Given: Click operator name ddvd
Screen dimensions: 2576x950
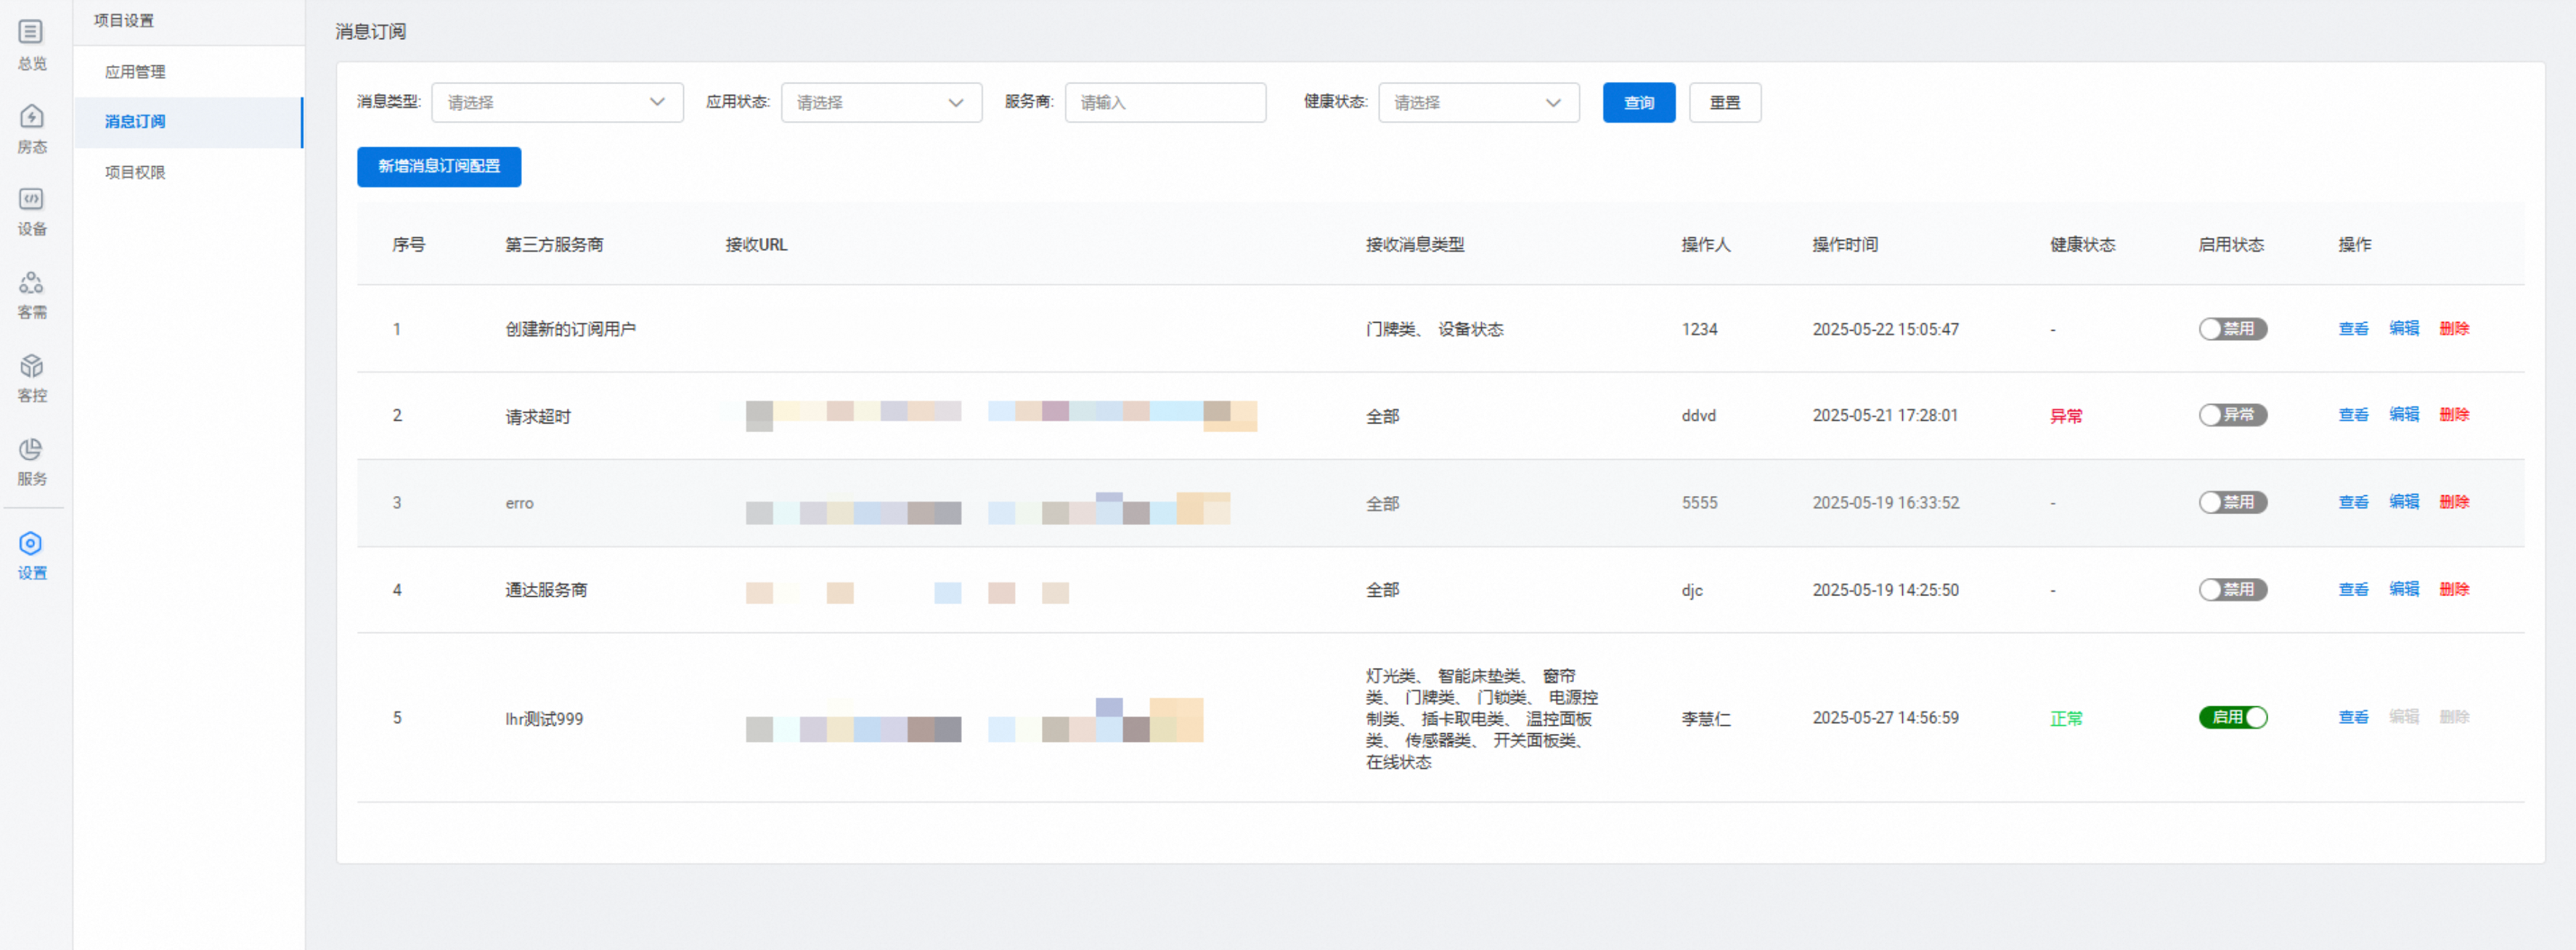Looking at the screenshot, I should [1698, 416].
